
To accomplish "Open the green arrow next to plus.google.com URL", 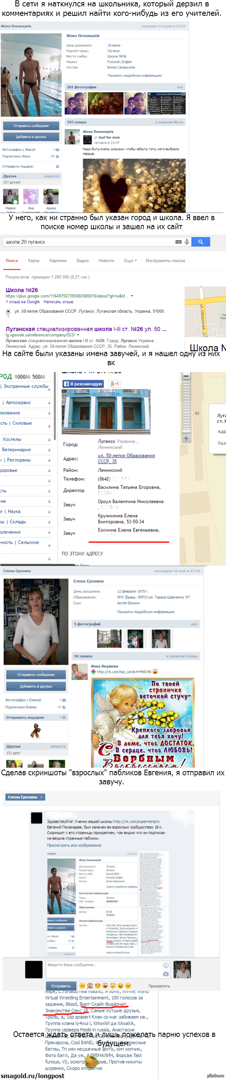I will (x=132, y=296).
